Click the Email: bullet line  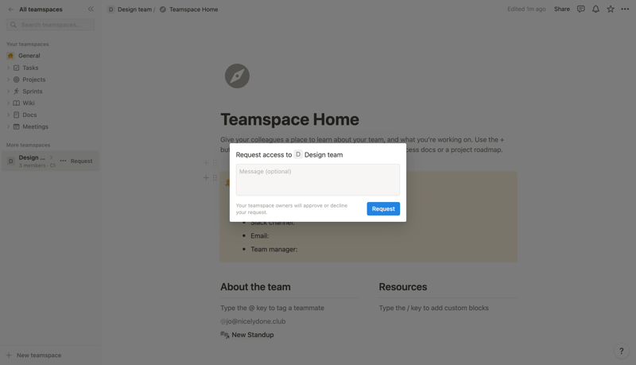260,235
